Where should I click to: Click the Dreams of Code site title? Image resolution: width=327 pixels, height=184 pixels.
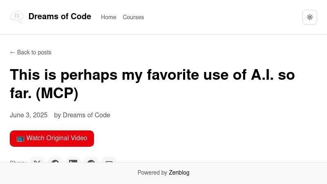(60, 17)
